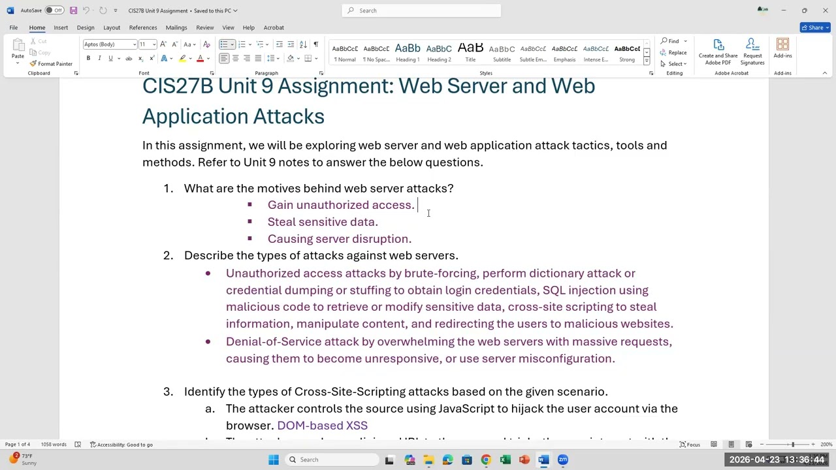Justify the text

click(258, 59)
